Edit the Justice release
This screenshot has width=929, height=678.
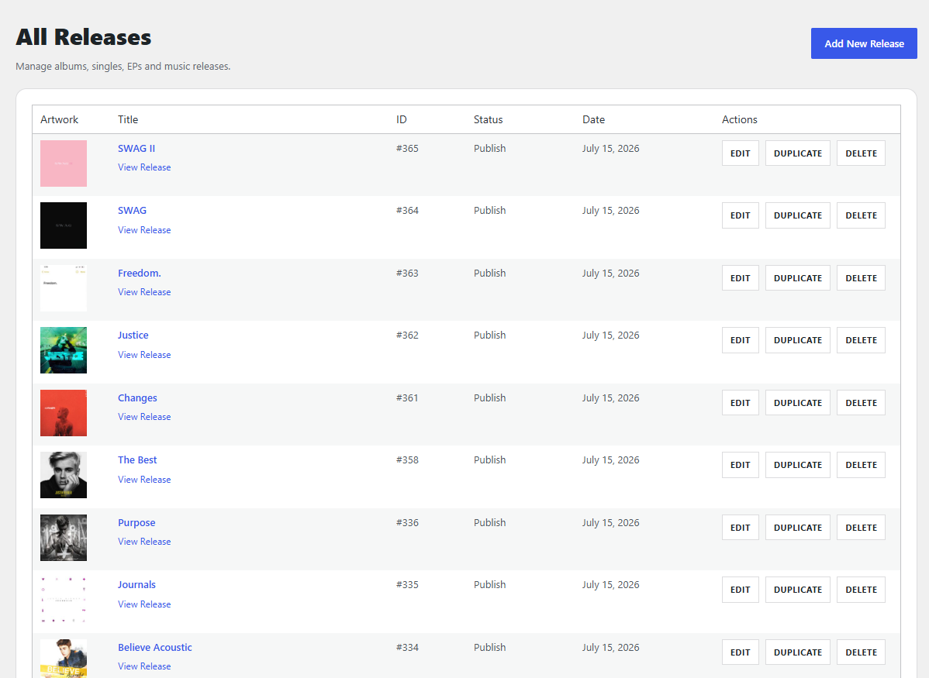pos(740,340)
